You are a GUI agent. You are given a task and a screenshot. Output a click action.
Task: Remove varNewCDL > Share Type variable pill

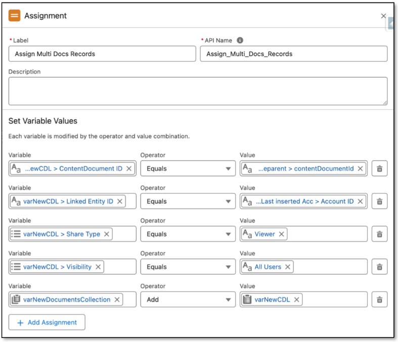pyautogui.click(x=107, y=234)
